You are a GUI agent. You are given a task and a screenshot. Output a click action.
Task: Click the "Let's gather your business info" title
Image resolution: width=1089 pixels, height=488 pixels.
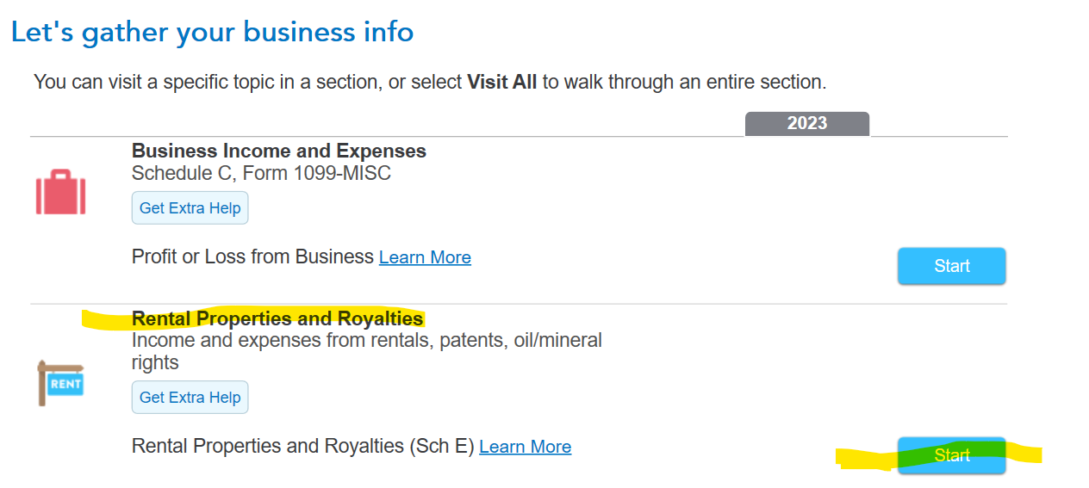tap(212, 33)
